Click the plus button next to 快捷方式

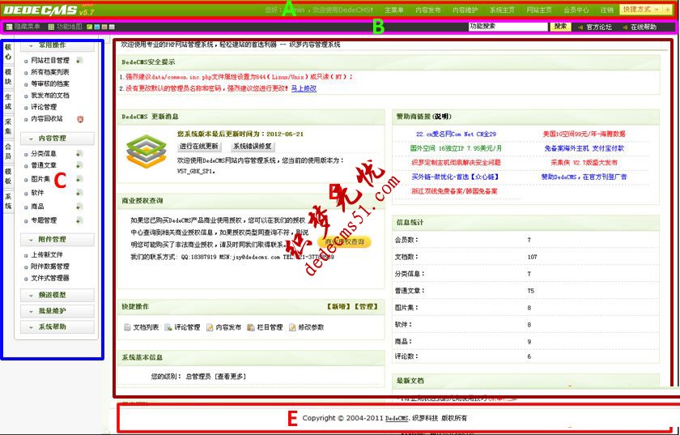667,9
